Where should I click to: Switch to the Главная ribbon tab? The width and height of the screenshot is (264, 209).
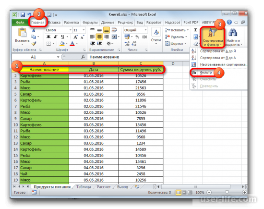pos(38,22)
